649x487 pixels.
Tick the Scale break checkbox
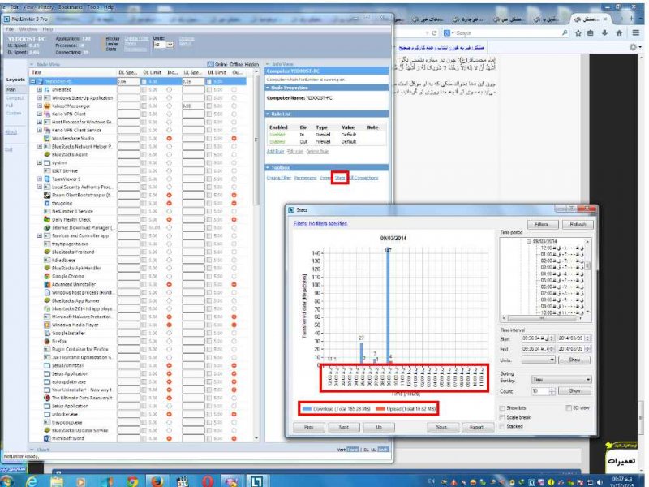(502, 417)
